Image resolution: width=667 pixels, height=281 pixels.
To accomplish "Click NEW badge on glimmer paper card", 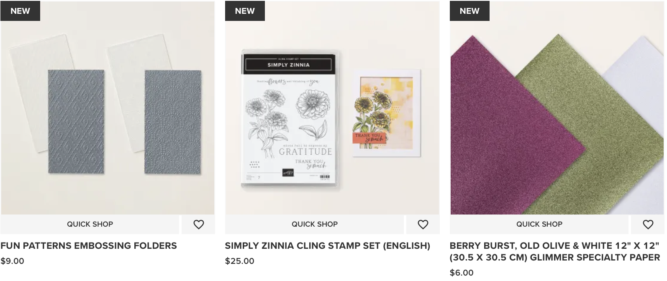I will click(469, 11).
